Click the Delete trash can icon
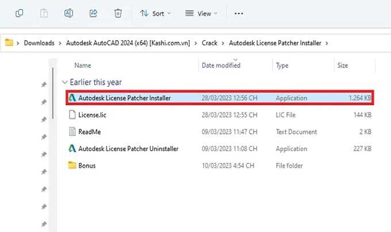The height and width of the screenshot is (232, 391). 118,13
